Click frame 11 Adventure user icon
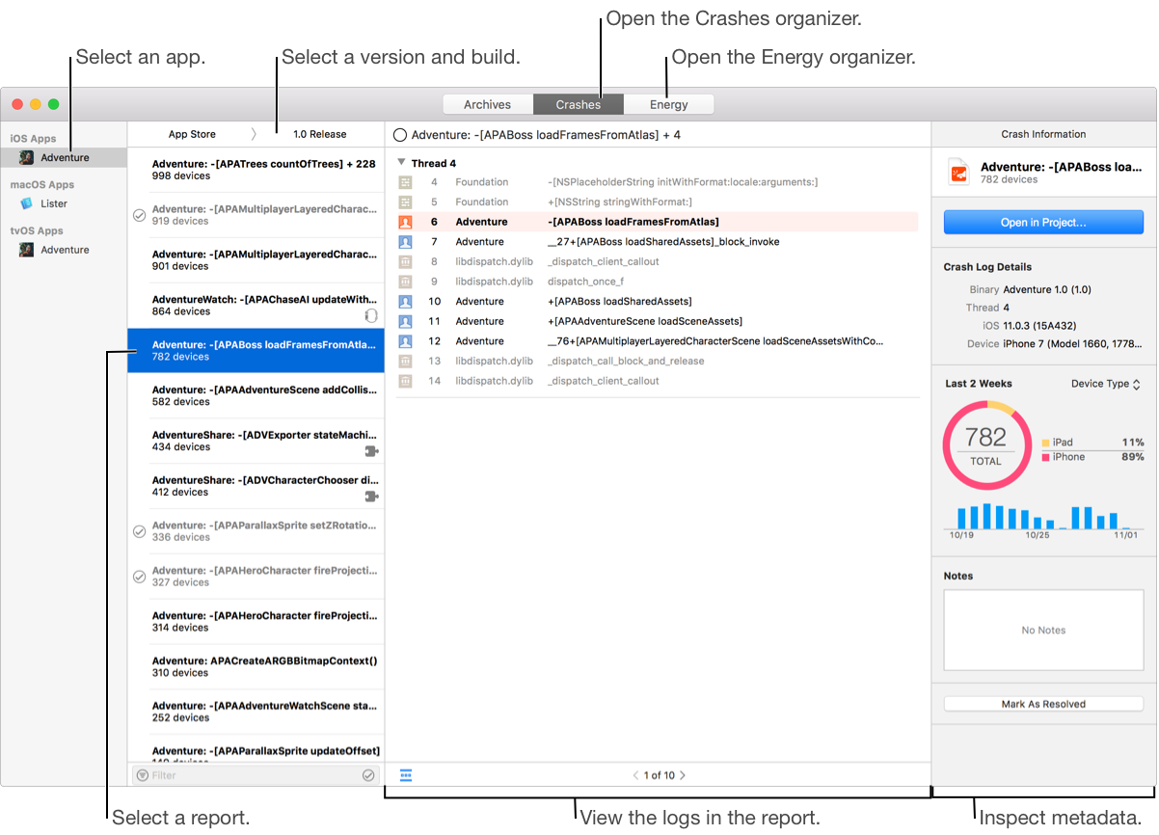The image size is (1159, 835). click(406, 321)
